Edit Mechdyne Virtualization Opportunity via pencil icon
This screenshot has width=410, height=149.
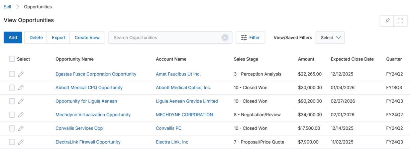(21, 115)
